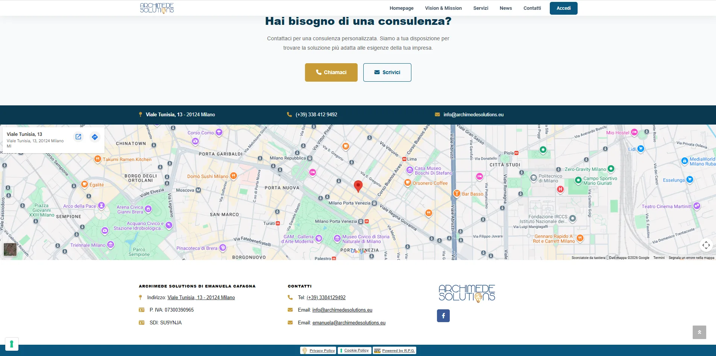Open the Servizi menu
716x356 pixels.
point(481,8)
